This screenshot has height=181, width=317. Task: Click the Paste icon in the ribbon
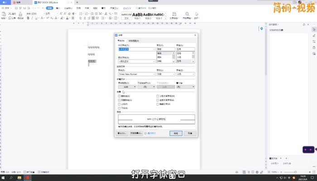point(4,14)
